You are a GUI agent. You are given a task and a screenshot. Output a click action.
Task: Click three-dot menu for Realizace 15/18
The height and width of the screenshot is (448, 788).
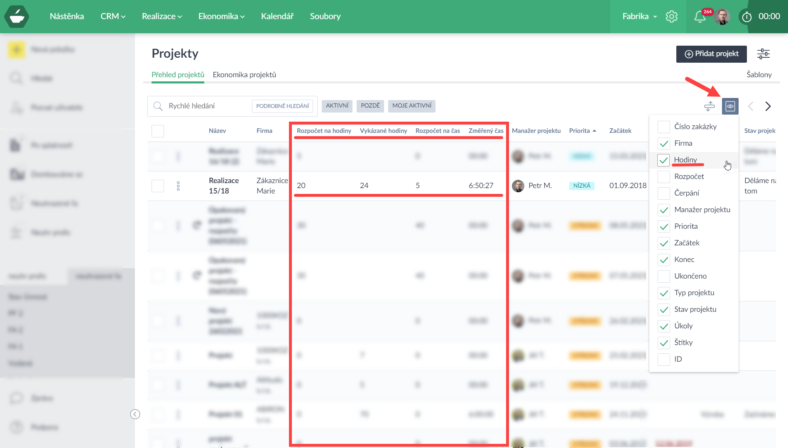[178, 186]
